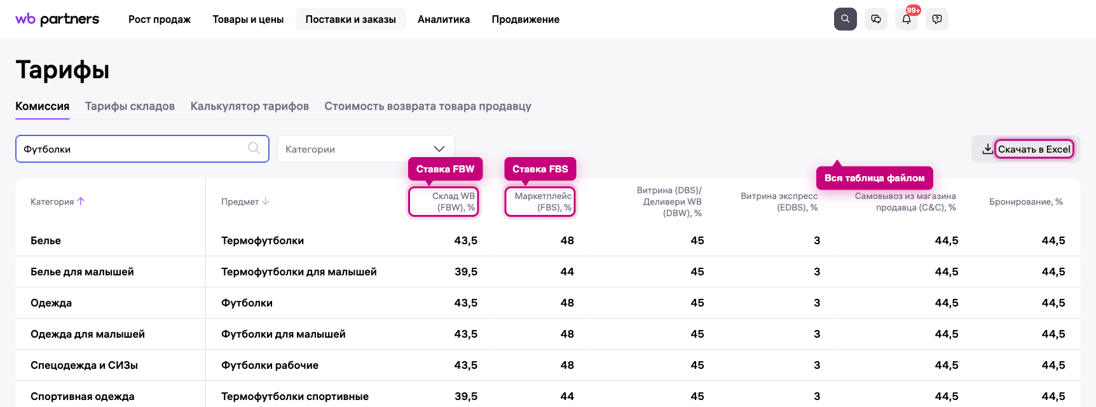Click the Бронирование, % column header
Image resolution: width=1096 pixels, height=407 pixels.
click(x=1026, y=202)
